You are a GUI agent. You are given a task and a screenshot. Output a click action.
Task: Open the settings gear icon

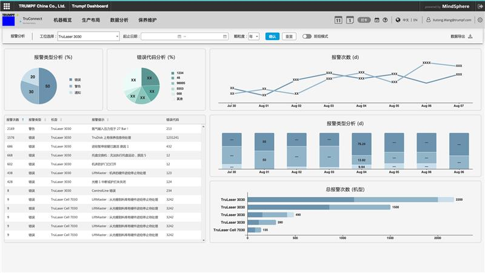480,20
